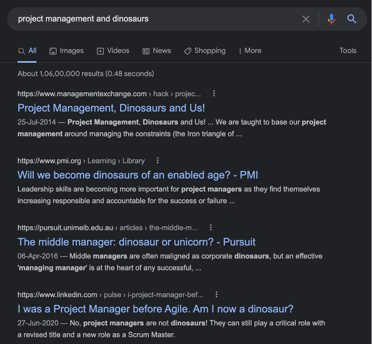Clear the search query with the X icon
Screen dimensions: 372x344
(306, 19)
